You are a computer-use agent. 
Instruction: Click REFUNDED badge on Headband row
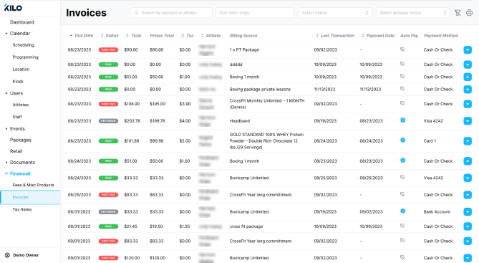[108, 121]
